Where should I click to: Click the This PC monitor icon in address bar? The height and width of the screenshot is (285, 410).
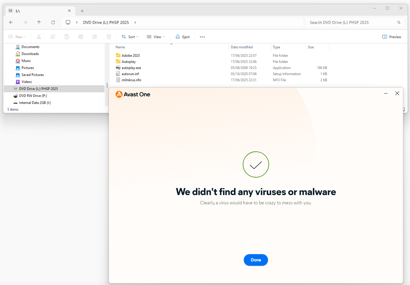point(68,22)
